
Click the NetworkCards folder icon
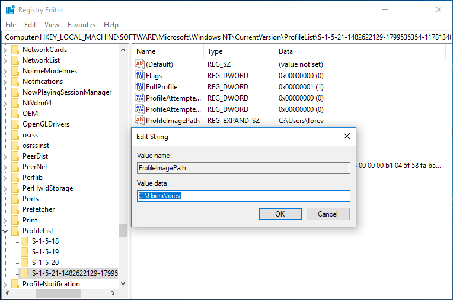[x=15, y=50]
